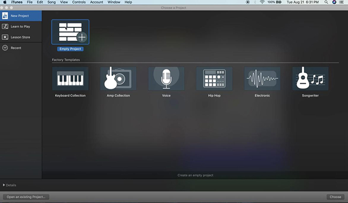Screen dimensions: 348x203
Task: Expand the Details disclosure triangle
Action: coord(4,185)
